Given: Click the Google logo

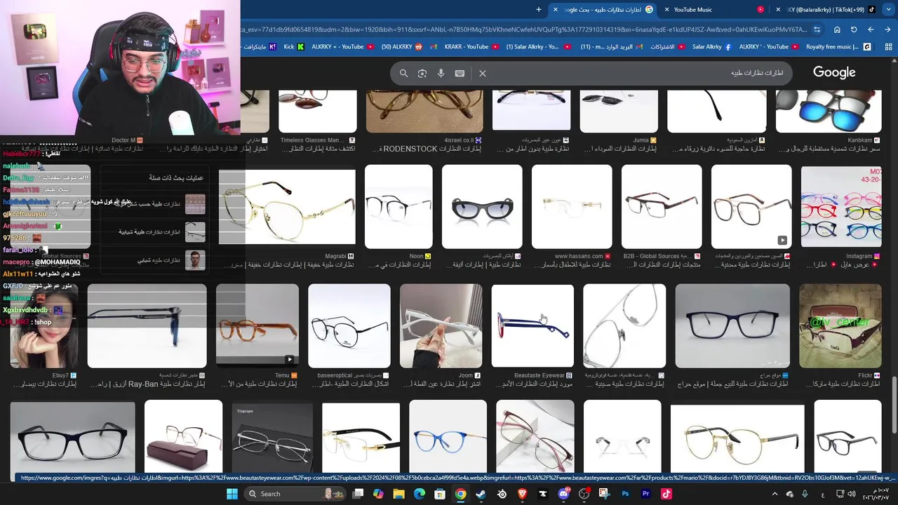Looking at the screenshot, I should coord(834,72).
